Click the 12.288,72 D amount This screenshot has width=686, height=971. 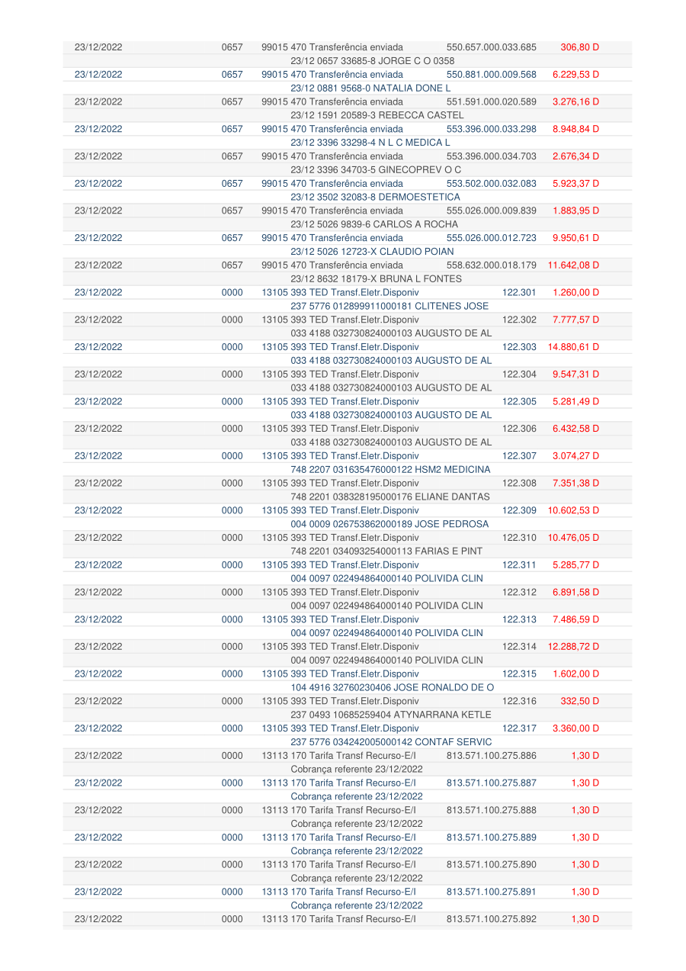(x=573, y=647)
